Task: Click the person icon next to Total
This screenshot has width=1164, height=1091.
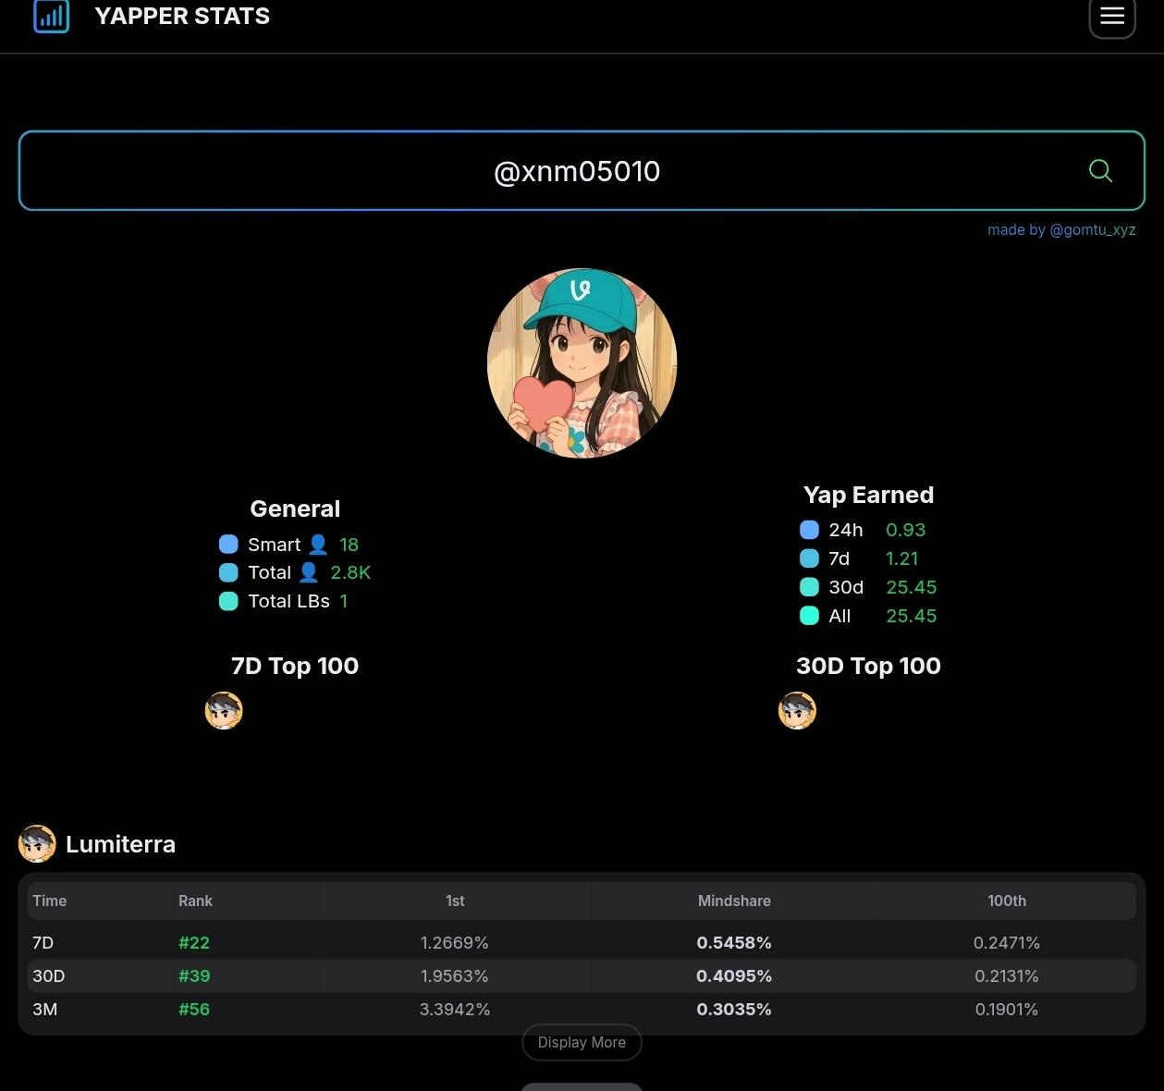Action: [309, 573]
